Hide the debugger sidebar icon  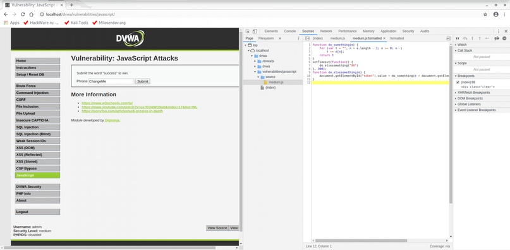point(449,38)
